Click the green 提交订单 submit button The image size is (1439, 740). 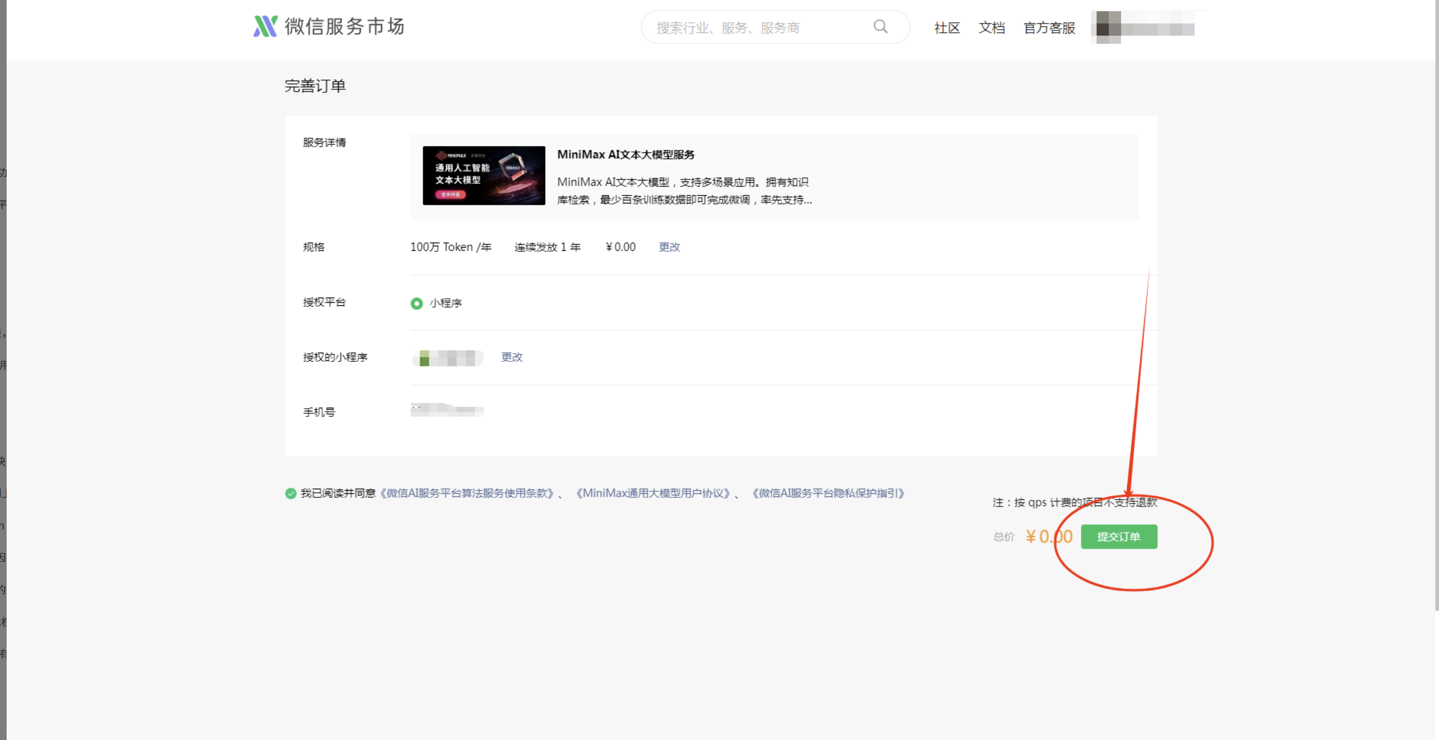[x=1119, y=536]
